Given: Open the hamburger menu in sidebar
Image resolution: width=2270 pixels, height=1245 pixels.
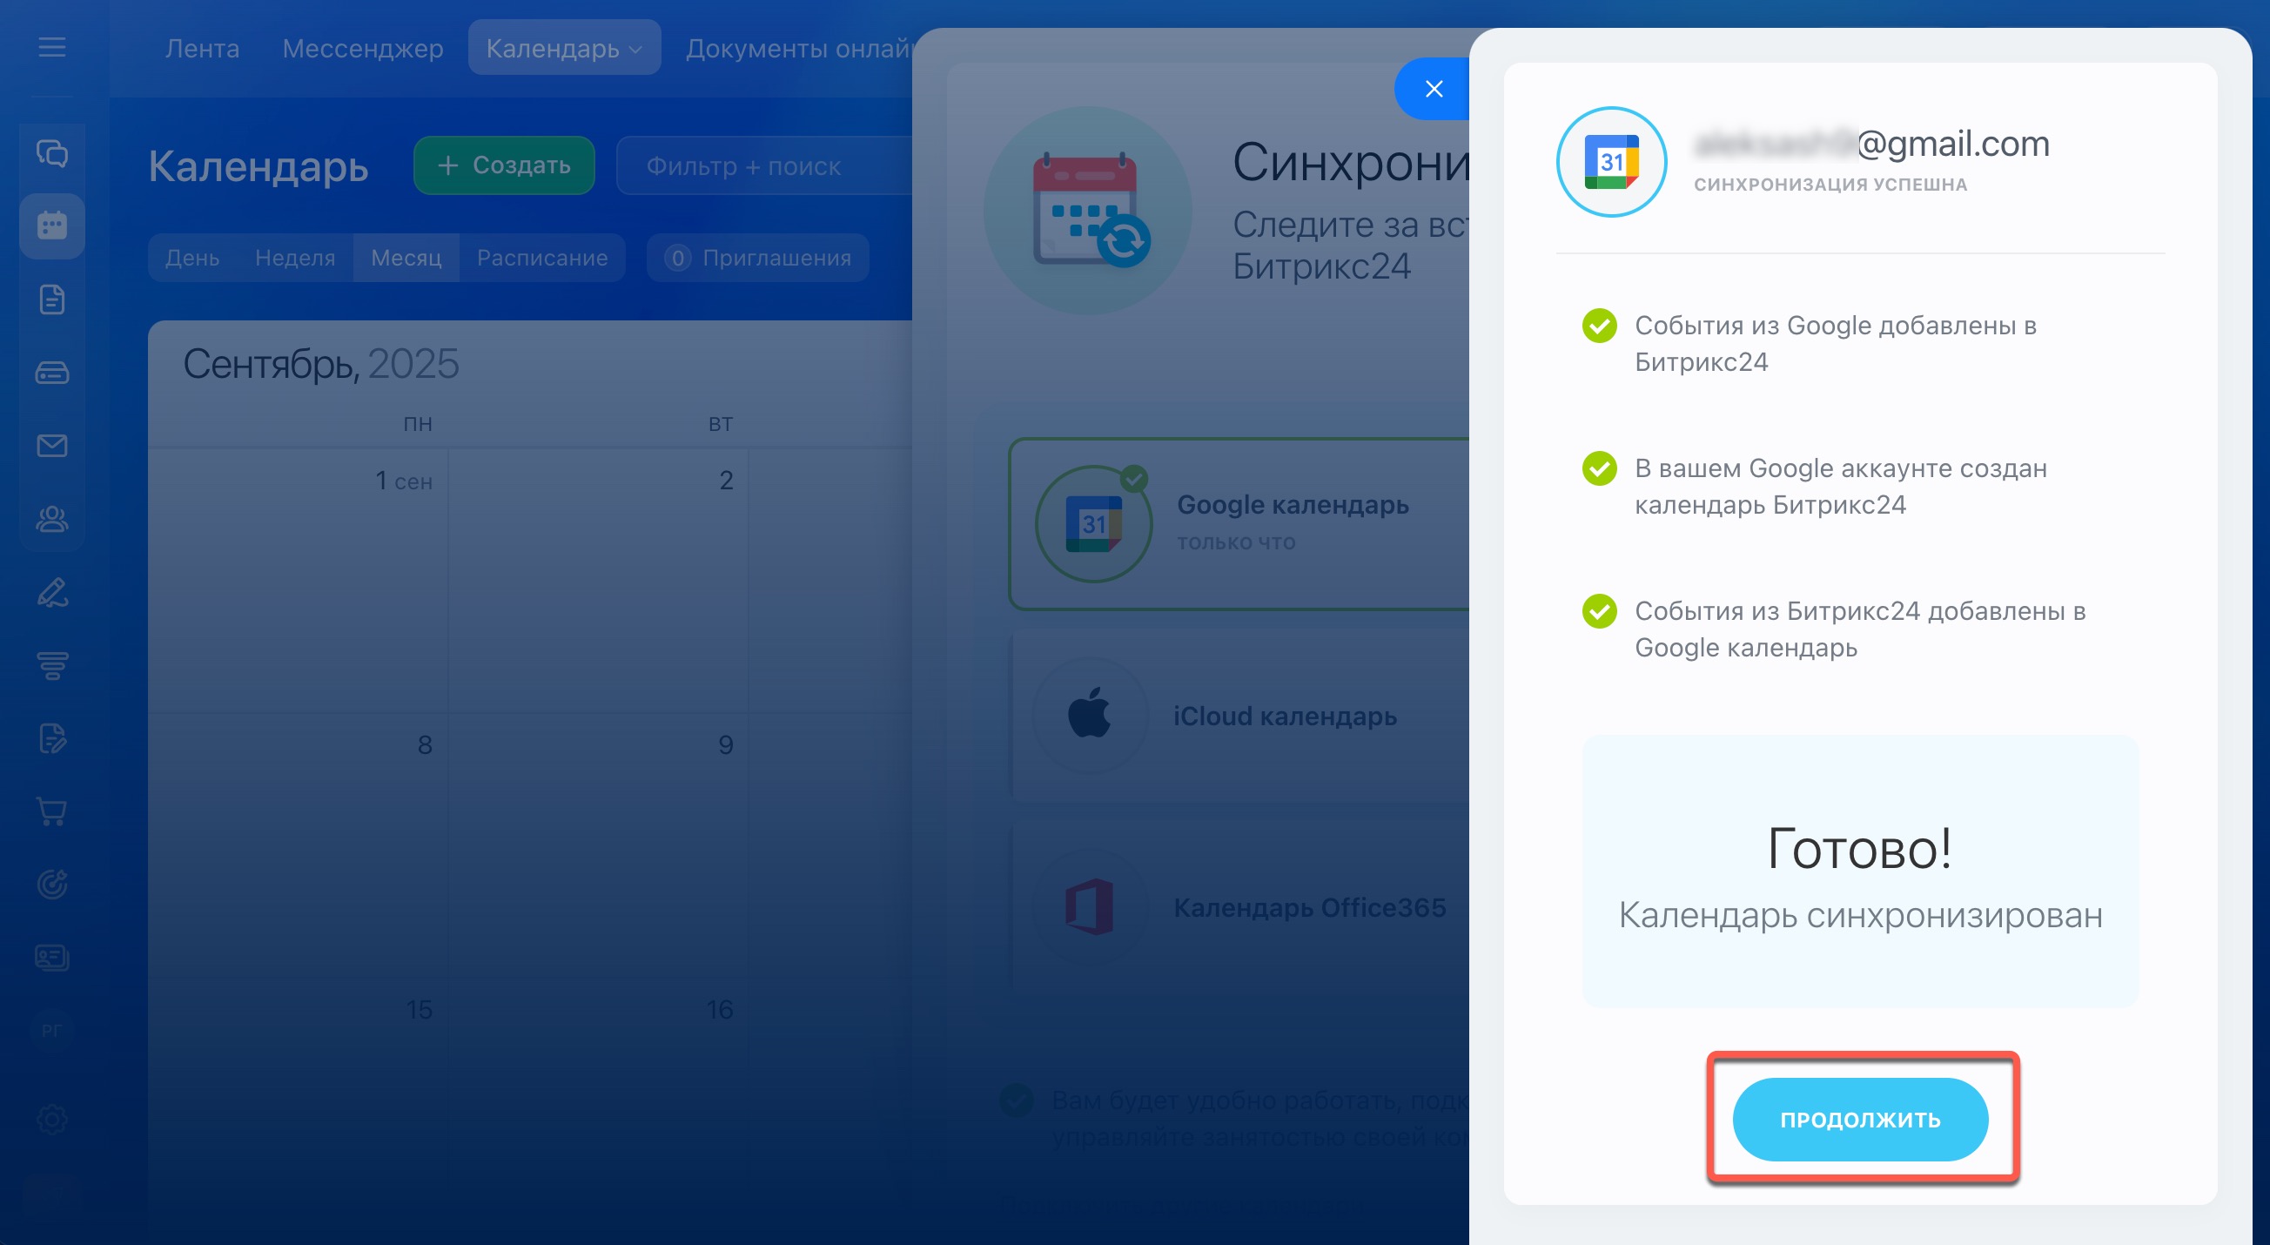Looking at the screenshot, I should pyautogui.click(x=52, y=47).
